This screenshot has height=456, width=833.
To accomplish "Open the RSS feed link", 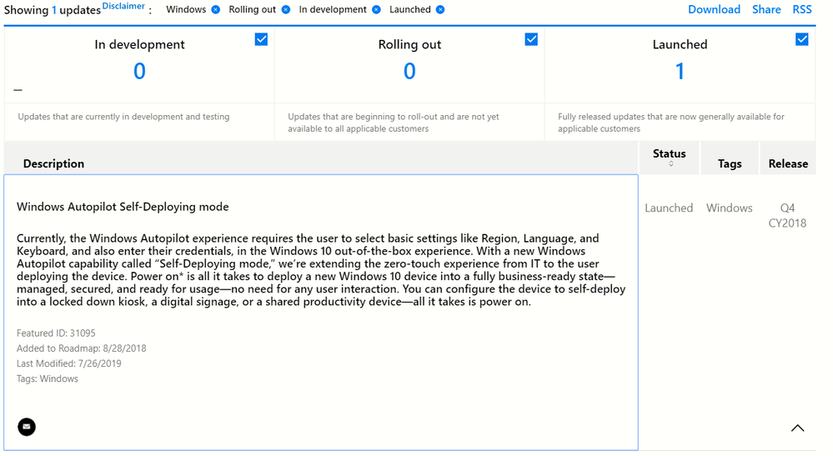I will point(801,9).
